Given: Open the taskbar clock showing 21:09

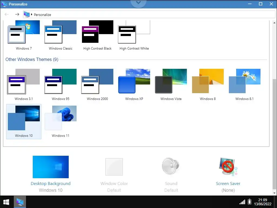Looking at the screenshot, I should click(x=262, y=202).
